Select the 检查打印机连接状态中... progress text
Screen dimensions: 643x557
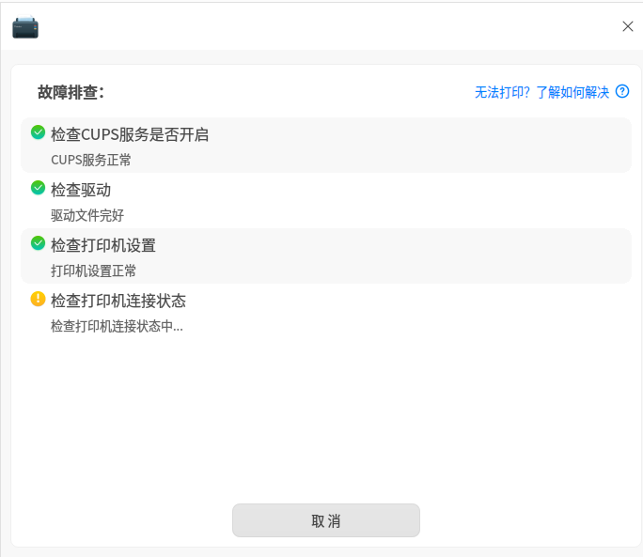coord(117,326)
